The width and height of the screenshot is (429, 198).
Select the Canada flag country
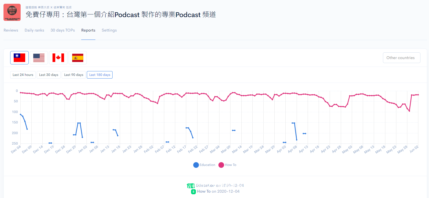click(x=58, y=58)
